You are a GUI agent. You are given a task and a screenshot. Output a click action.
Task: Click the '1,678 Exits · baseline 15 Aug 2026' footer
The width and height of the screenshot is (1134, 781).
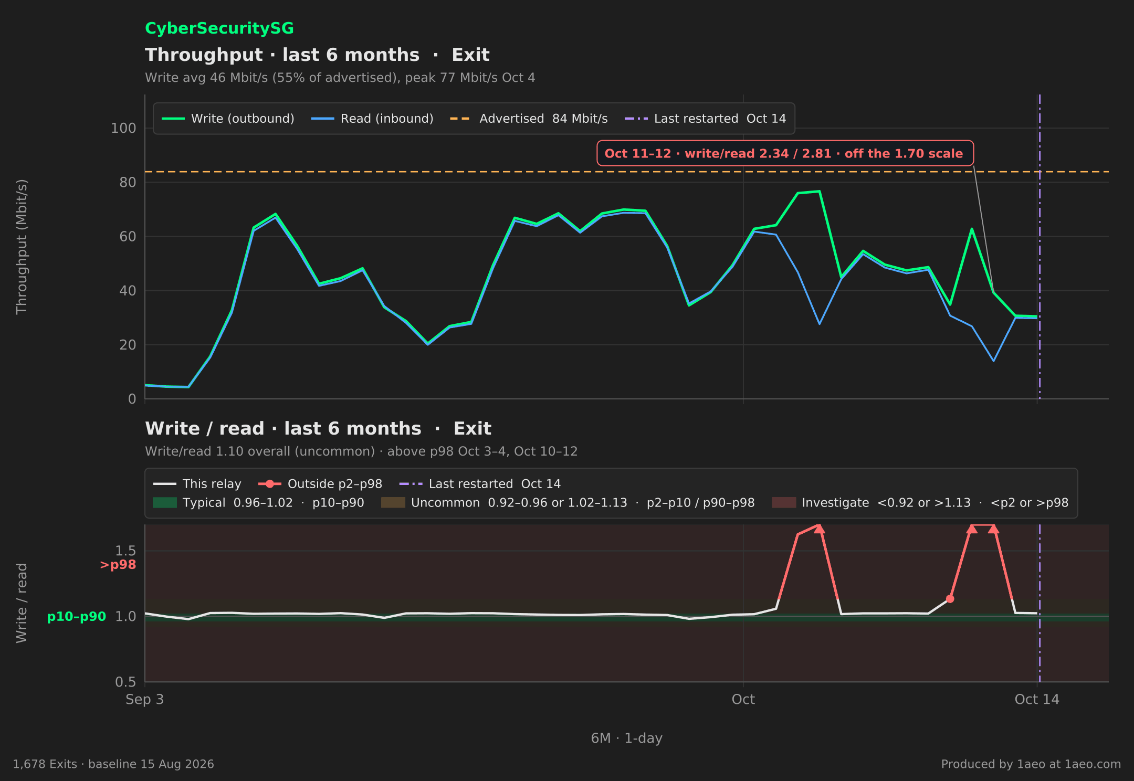(x=113, y=764)
